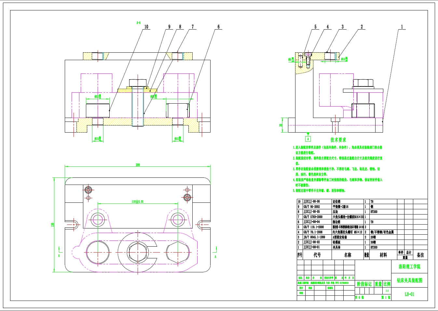Click balloon callout number 6 above section view

click(x=218, y=27)
